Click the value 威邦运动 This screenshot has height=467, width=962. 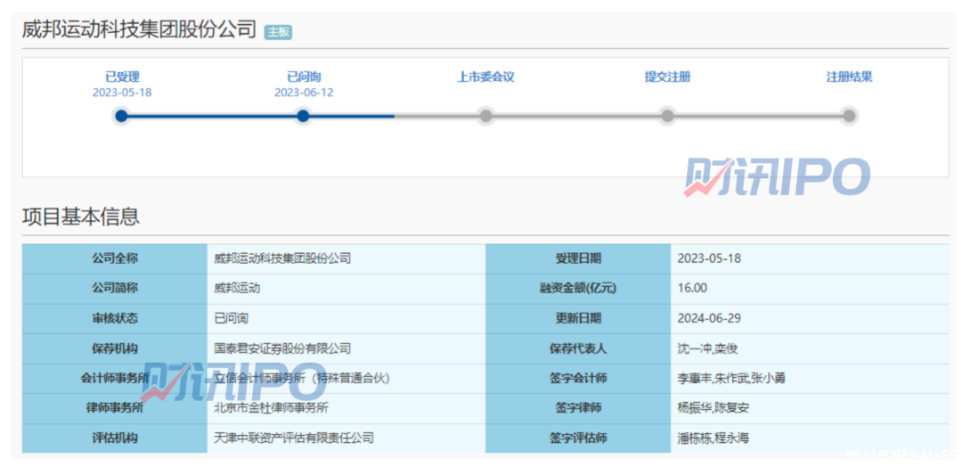[237, 289]
